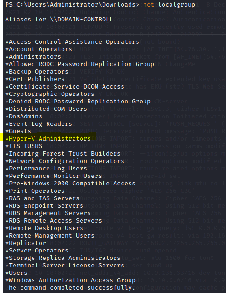Click the '*Performance Log Users' entry
Image resolution: width=226 pixels, height=293 pixels.
[x=46, y=169]
